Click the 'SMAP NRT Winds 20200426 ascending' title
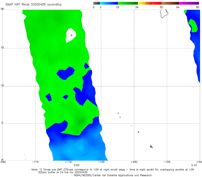 (33, 4)
